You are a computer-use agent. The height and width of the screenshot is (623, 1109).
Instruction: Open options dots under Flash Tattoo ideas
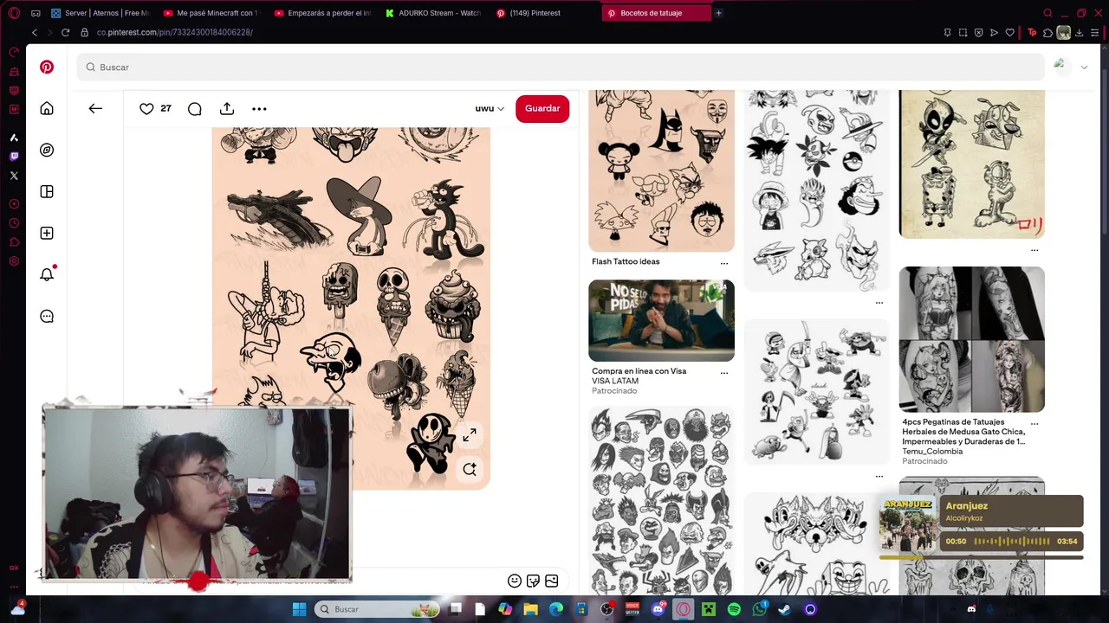724,263
